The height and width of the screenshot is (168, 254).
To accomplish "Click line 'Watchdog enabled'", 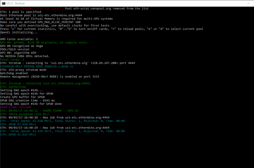I will (x=14, y=73).
